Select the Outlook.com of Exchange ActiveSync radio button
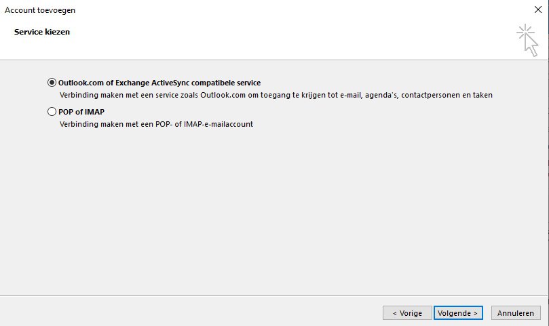 (x=52, y=83)
